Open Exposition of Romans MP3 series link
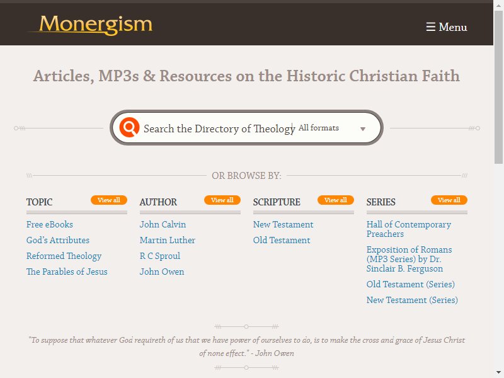 tap(409, 259)
